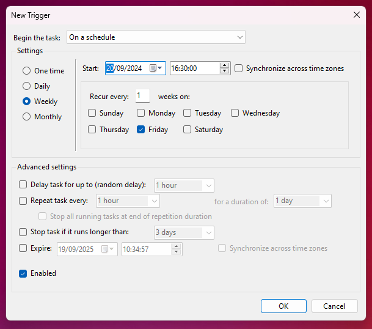Close the New Trigger dialog window
This screenshot has height=329, width=372.
tap(357, 14)
